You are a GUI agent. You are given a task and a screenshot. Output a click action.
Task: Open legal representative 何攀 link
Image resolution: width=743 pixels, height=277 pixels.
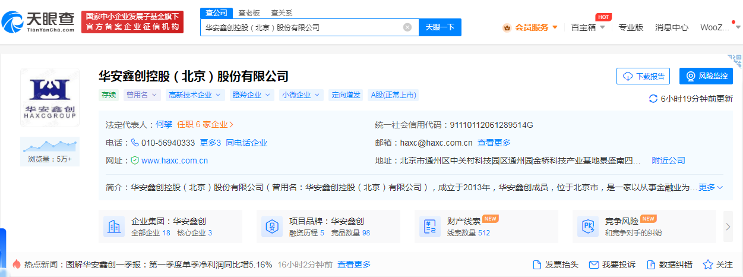pos(164,125)
